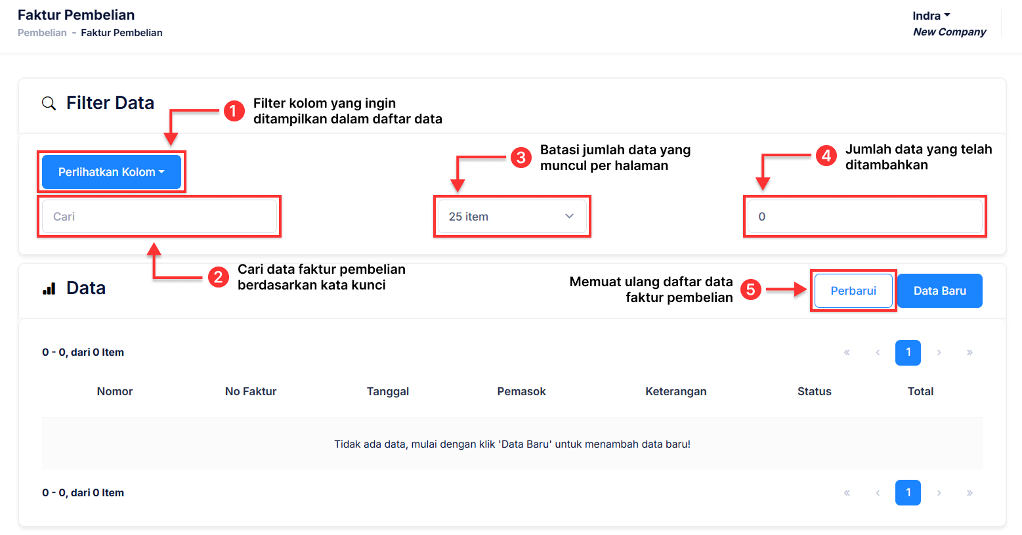The image size is (1022, 535).
Task: Click the Data Baru button
Action: (x=939, y=291)
